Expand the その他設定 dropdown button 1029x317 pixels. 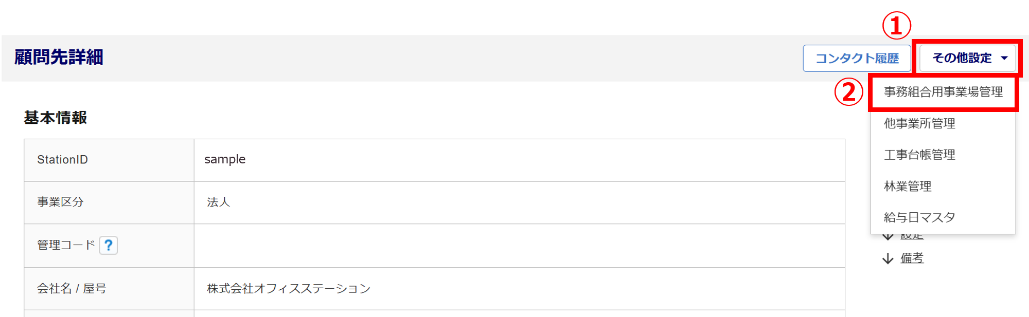point(968,58)
